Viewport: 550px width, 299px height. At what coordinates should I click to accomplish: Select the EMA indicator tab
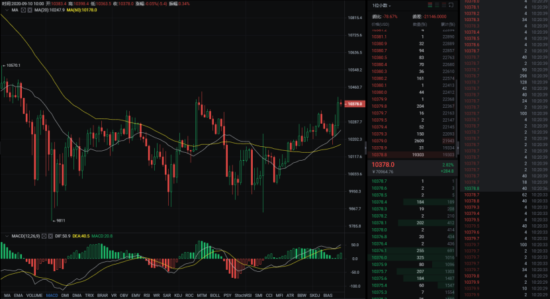(19, 296)
